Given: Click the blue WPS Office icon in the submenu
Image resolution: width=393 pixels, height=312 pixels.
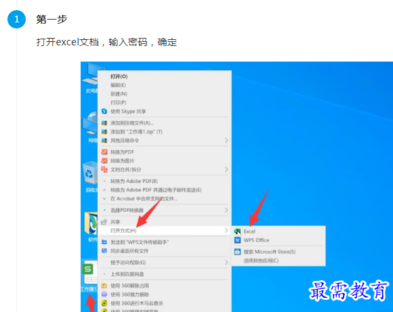Looking at the screenshot, I should (x=237, y=240).
